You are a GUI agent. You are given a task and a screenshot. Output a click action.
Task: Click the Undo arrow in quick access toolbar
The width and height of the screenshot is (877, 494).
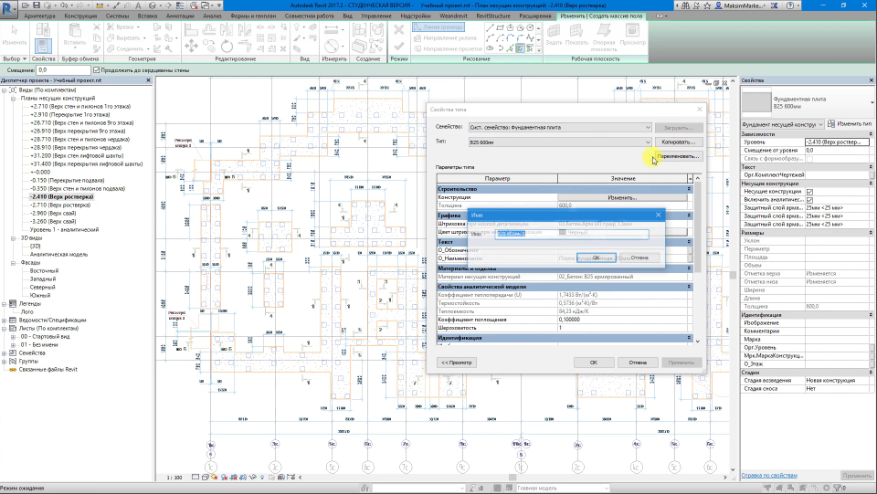point(64,5)
